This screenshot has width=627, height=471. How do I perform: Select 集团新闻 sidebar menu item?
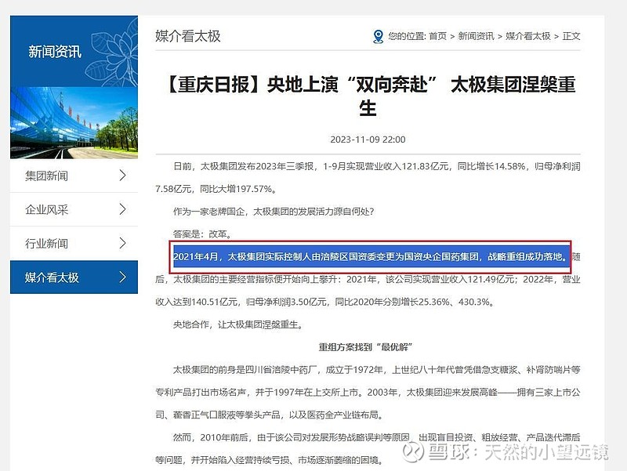pos(74,176)
